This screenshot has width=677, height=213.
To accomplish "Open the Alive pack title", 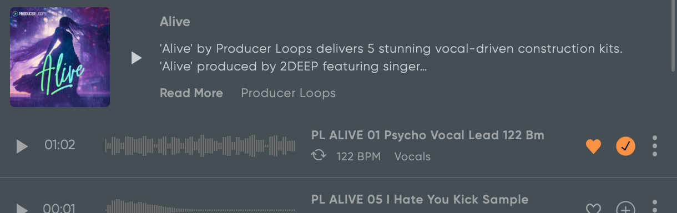I will (x=175, y=22).
